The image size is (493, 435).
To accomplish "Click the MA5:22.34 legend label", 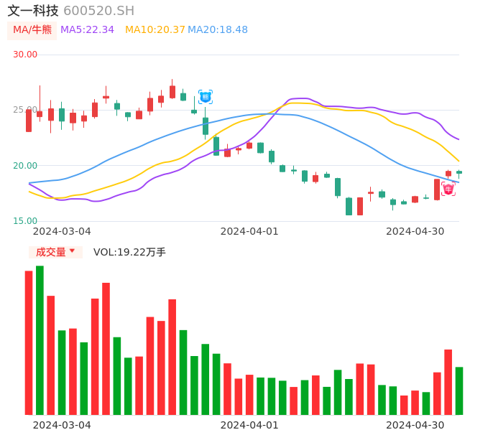I will click(87, 30).
